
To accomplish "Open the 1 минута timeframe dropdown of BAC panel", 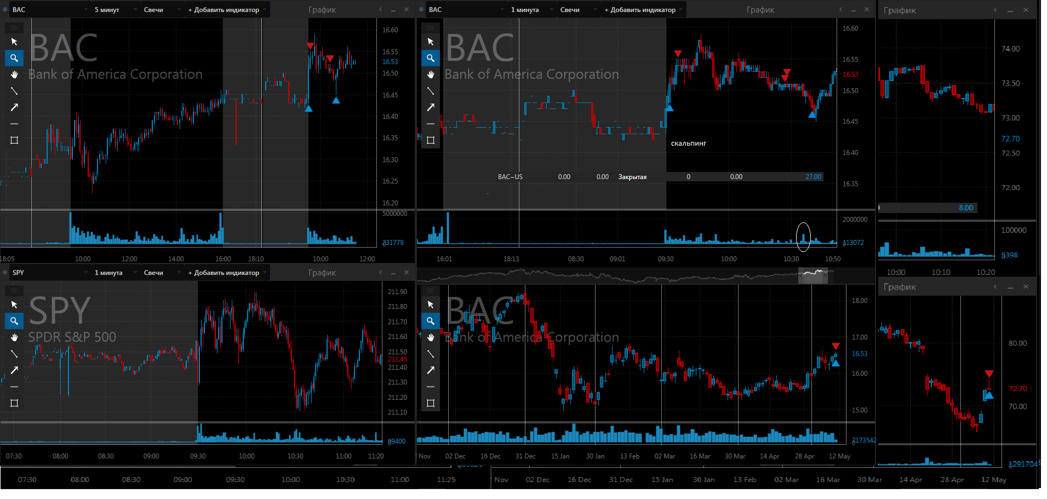I will point(531,10).
